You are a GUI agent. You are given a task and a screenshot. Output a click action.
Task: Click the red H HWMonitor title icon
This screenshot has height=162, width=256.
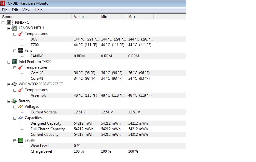click(3, 3)
